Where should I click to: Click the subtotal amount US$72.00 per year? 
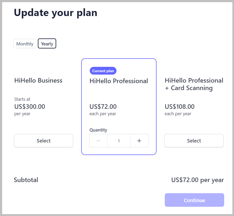(197, 180)
